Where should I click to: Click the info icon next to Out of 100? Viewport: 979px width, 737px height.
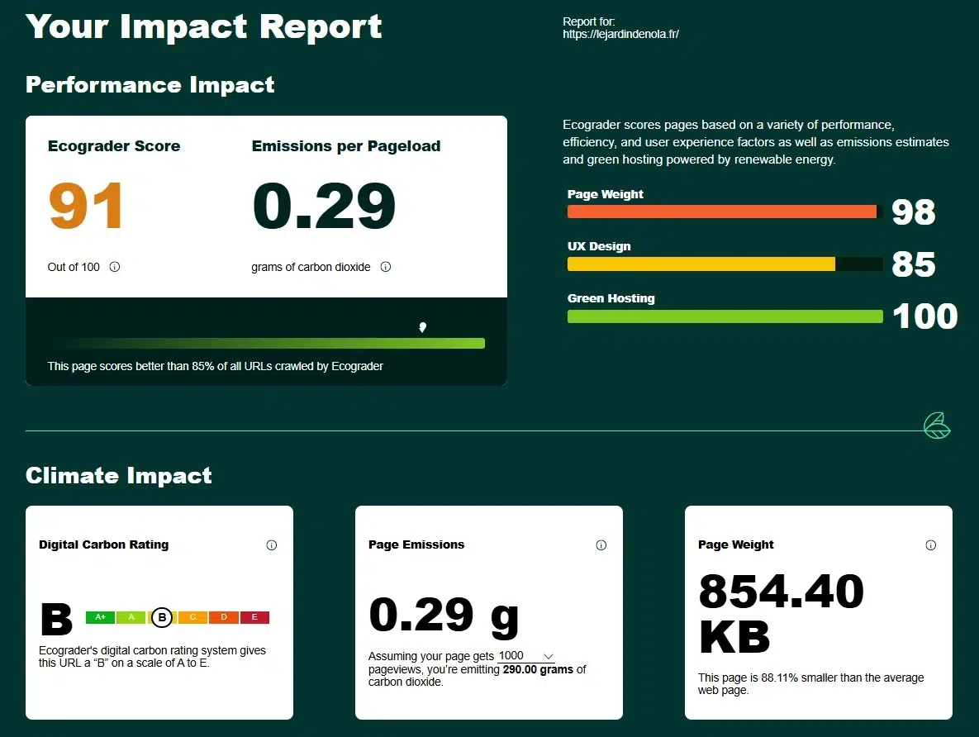tap(115, 267)
